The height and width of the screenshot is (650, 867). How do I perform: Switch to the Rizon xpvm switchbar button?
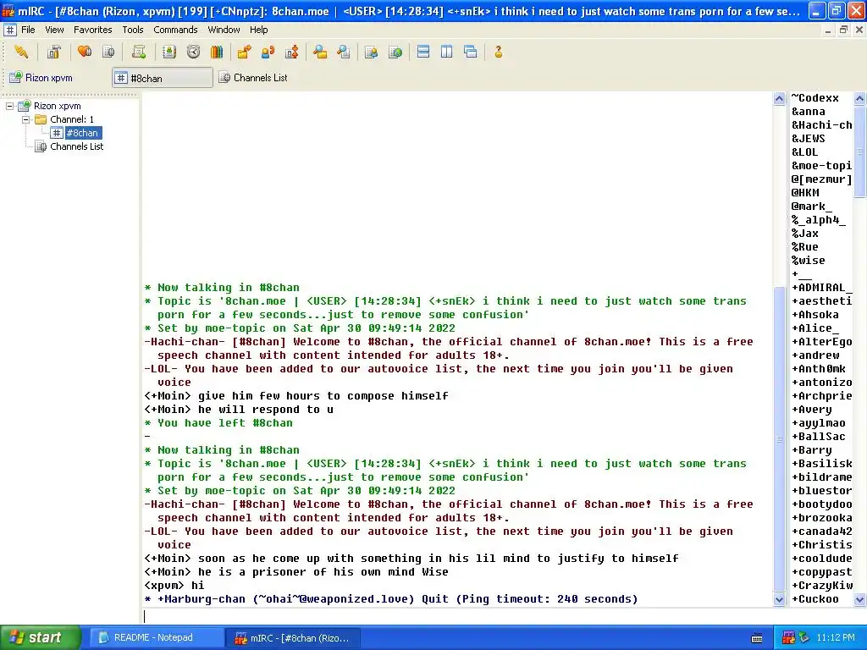click(x=57, y=78)
